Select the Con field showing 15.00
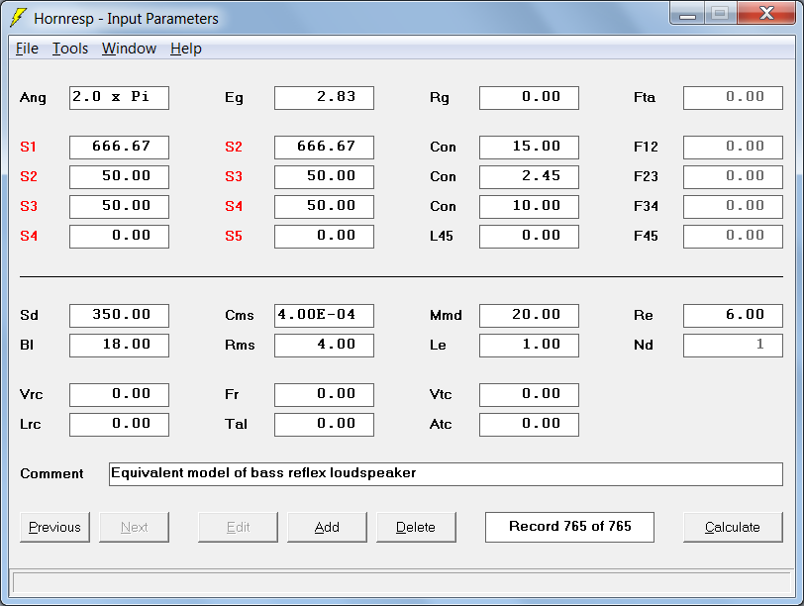This screenshot has width=804, height=606. tap(529, 148)
